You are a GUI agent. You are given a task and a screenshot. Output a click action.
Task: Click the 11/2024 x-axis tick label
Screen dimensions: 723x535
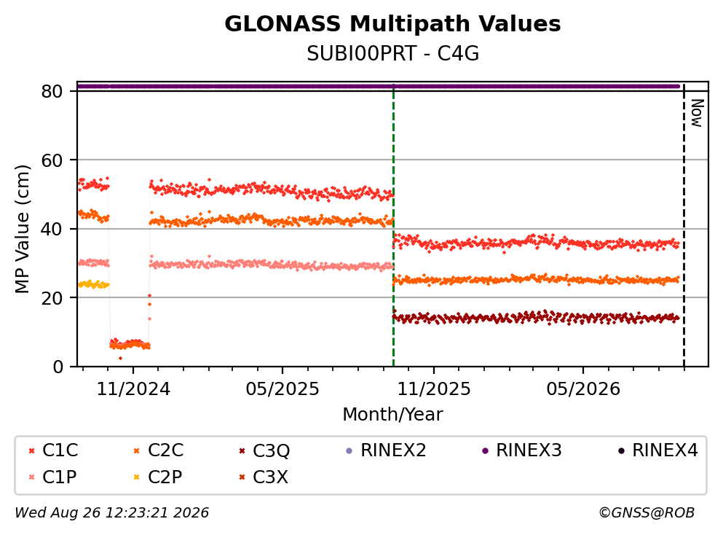click(133, 389)
